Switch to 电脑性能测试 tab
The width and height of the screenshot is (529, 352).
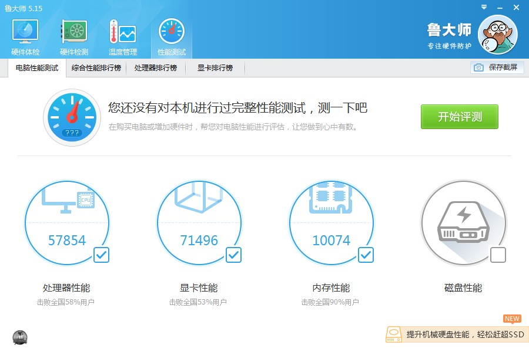tap(37, 67)
